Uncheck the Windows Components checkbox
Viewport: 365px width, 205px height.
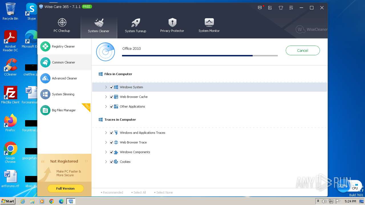pyautogui.click(x=111, y=152)
